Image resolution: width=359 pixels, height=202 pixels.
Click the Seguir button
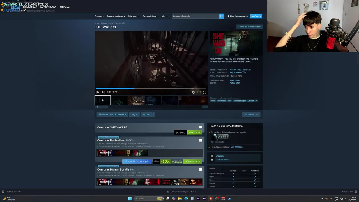click(x=134, y=114)
